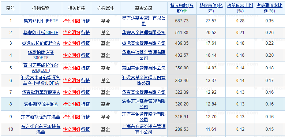Select the 11.61 market value cell
The width and height of the screenshot is (285, 137).
(211, 129)
